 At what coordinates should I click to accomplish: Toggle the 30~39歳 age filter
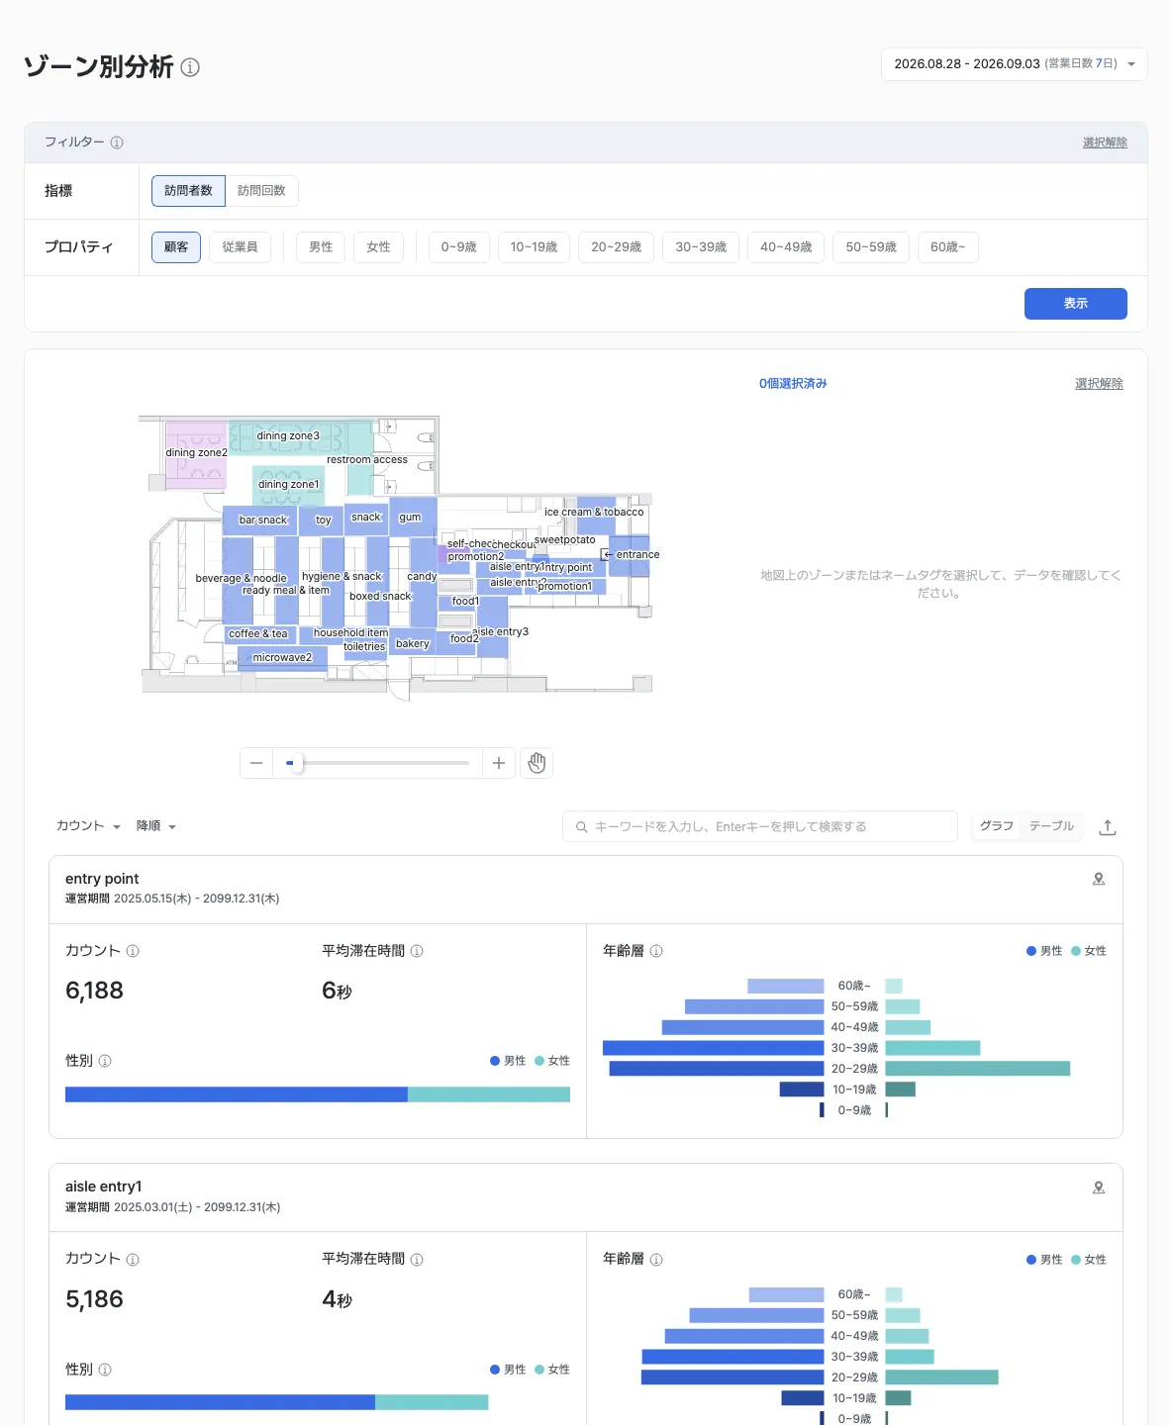coord(701,247)
